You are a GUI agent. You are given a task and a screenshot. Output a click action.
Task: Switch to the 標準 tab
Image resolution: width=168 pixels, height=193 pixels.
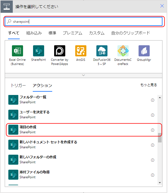52,33
